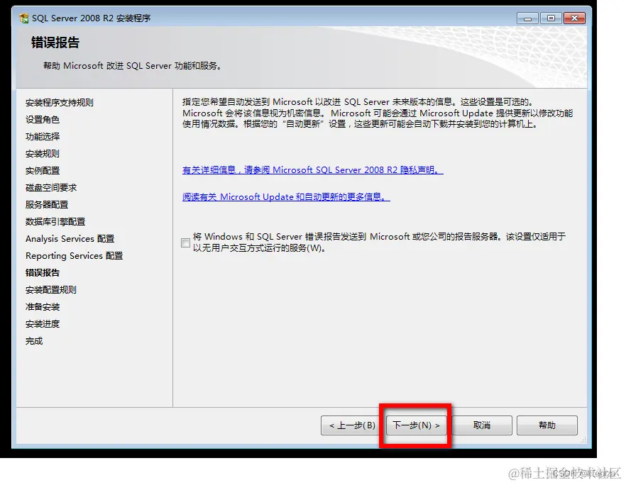Select 设置角色 in the step list
626x485 pixels.
point(43,120)
